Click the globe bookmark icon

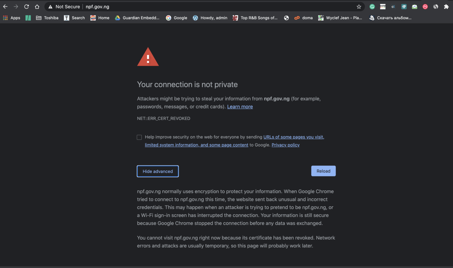pyautogui.click(x=286, y=18)
